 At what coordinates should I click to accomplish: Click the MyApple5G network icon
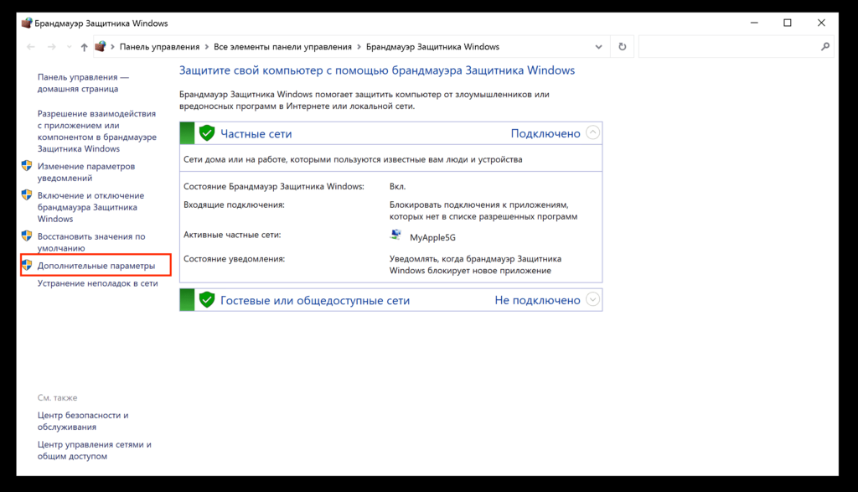click(396, 236)
